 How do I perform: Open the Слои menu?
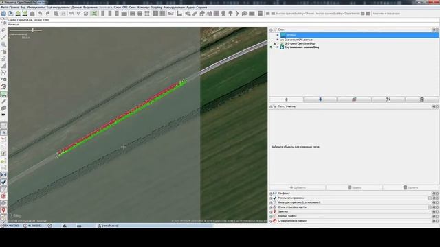[118, 8]
